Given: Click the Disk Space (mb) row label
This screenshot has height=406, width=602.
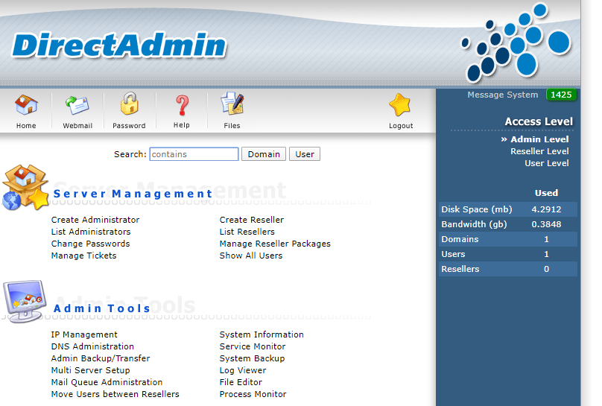Looking at the screenshot, I should (x=476, y=209).
